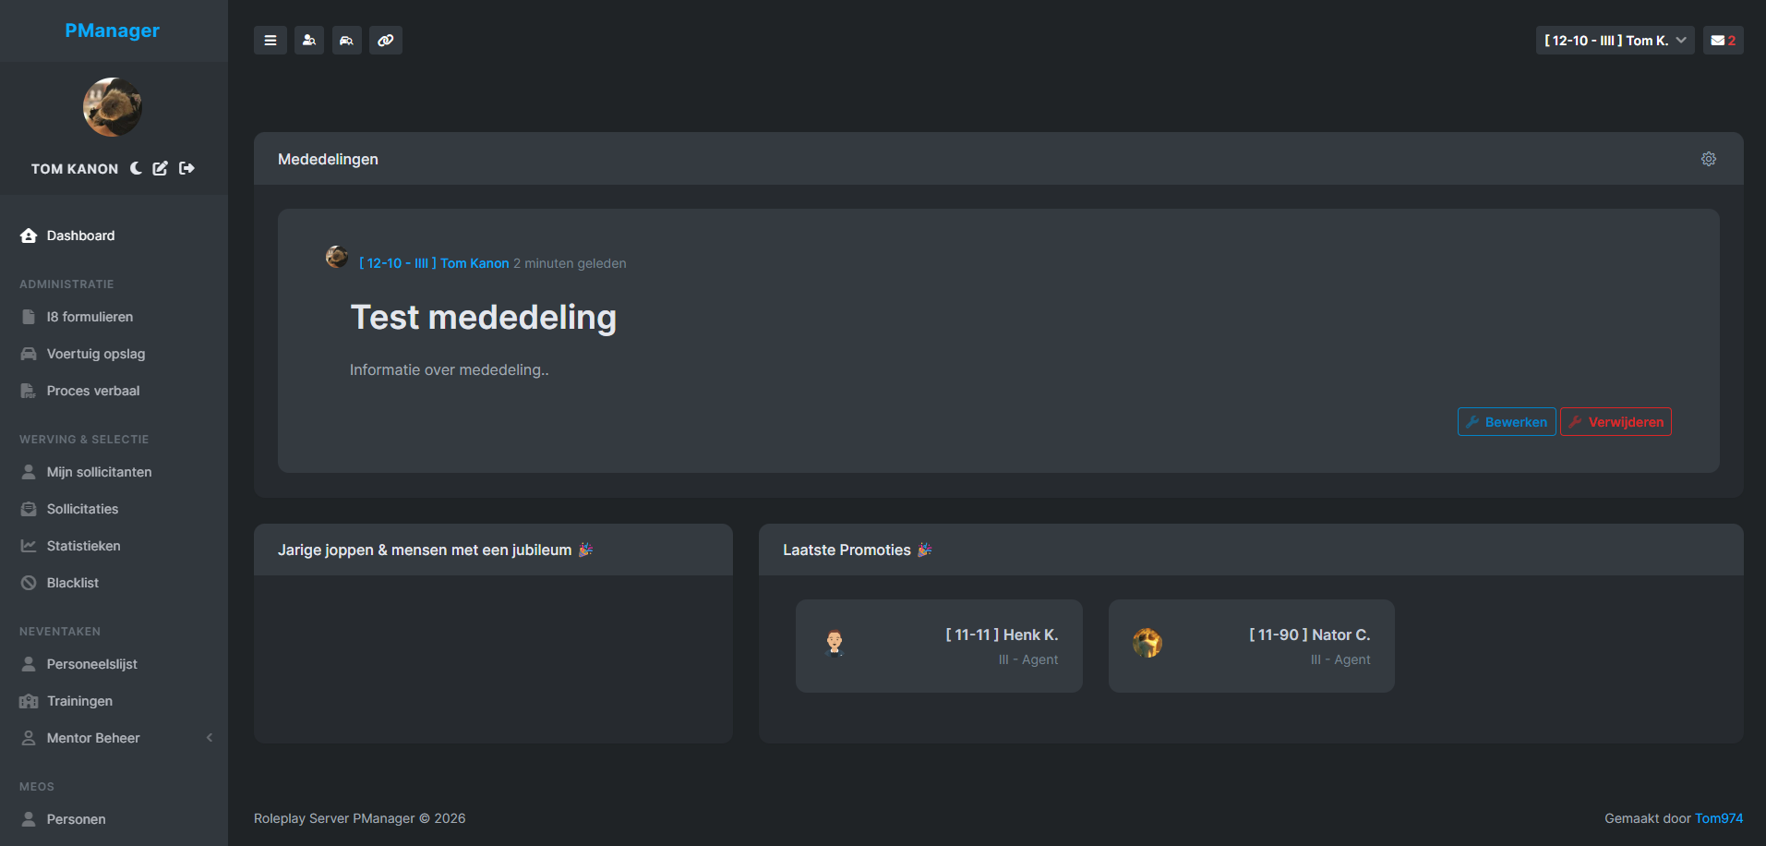Open the vehicle search tool

pos(347,40)
